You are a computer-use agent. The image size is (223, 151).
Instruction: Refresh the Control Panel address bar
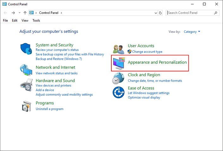[x=160, y=13]
